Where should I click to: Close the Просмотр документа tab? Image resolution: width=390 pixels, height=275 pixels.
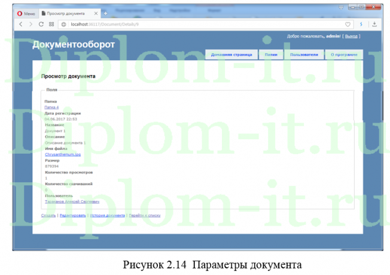96,13
